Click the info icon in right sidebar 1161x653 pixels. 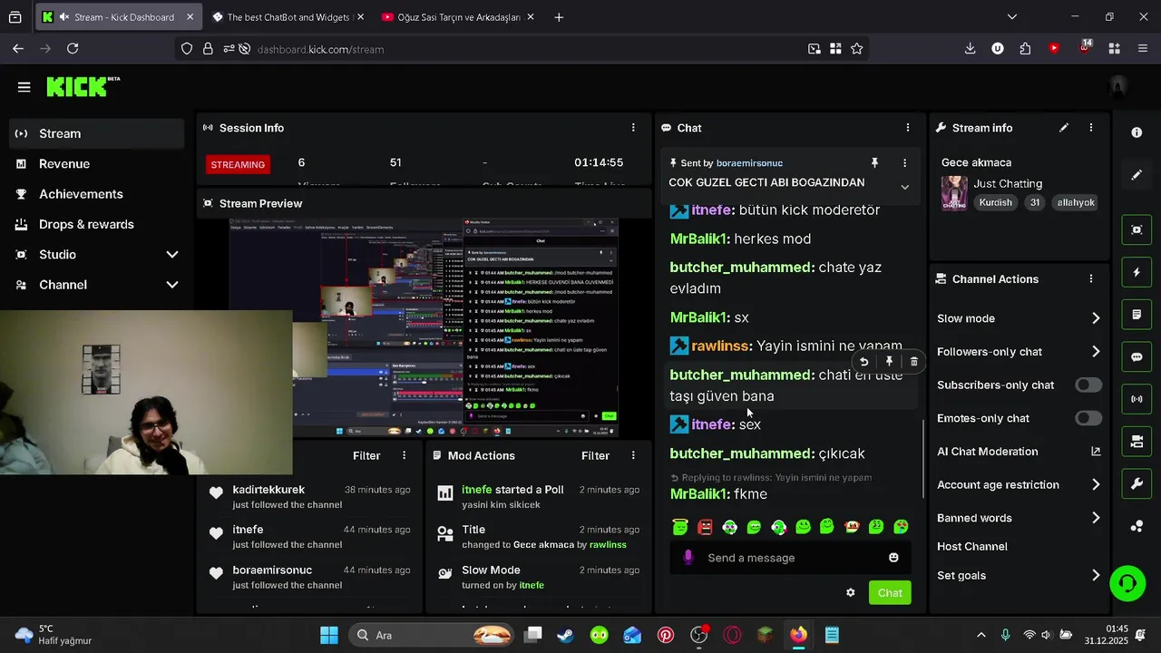coord(1137,132)
